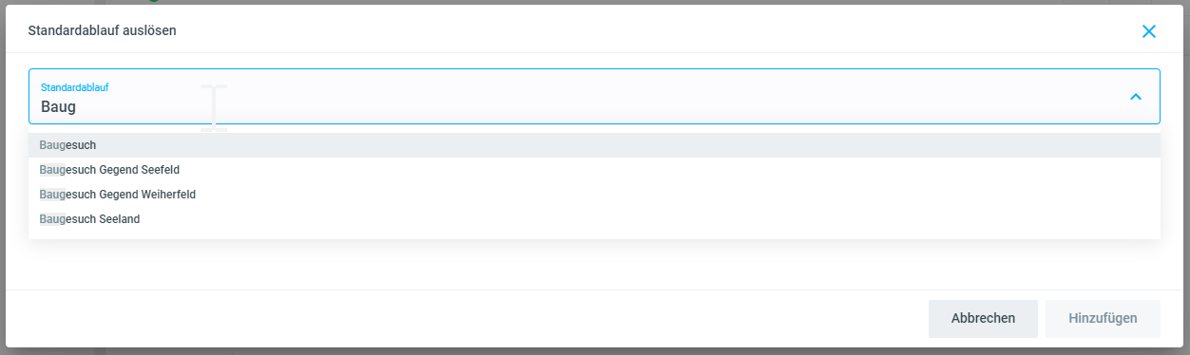Select the Baugesuch option

pos(594,145)
